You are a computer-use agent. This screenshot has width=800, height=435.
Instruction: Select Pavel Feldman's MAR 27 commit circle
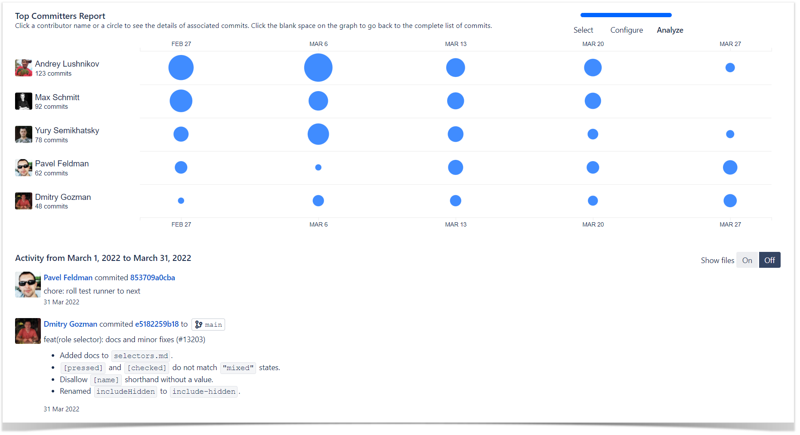tap(730, 167)
